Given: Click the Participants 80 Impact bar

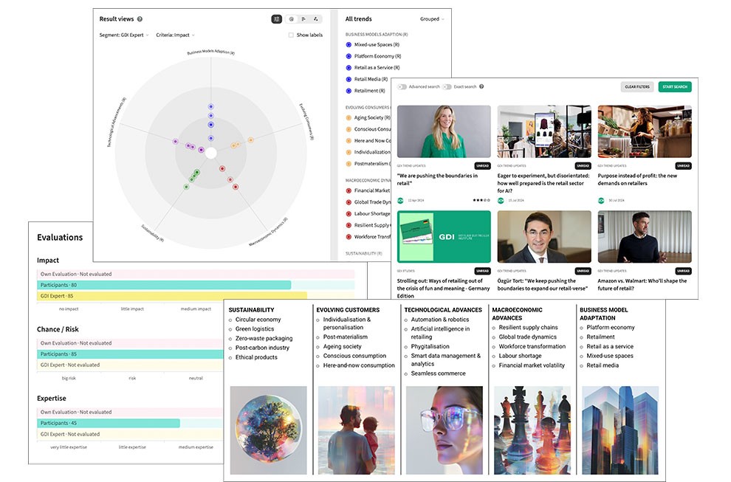Looking at the screenshot, I should click(x=165, y=285).
